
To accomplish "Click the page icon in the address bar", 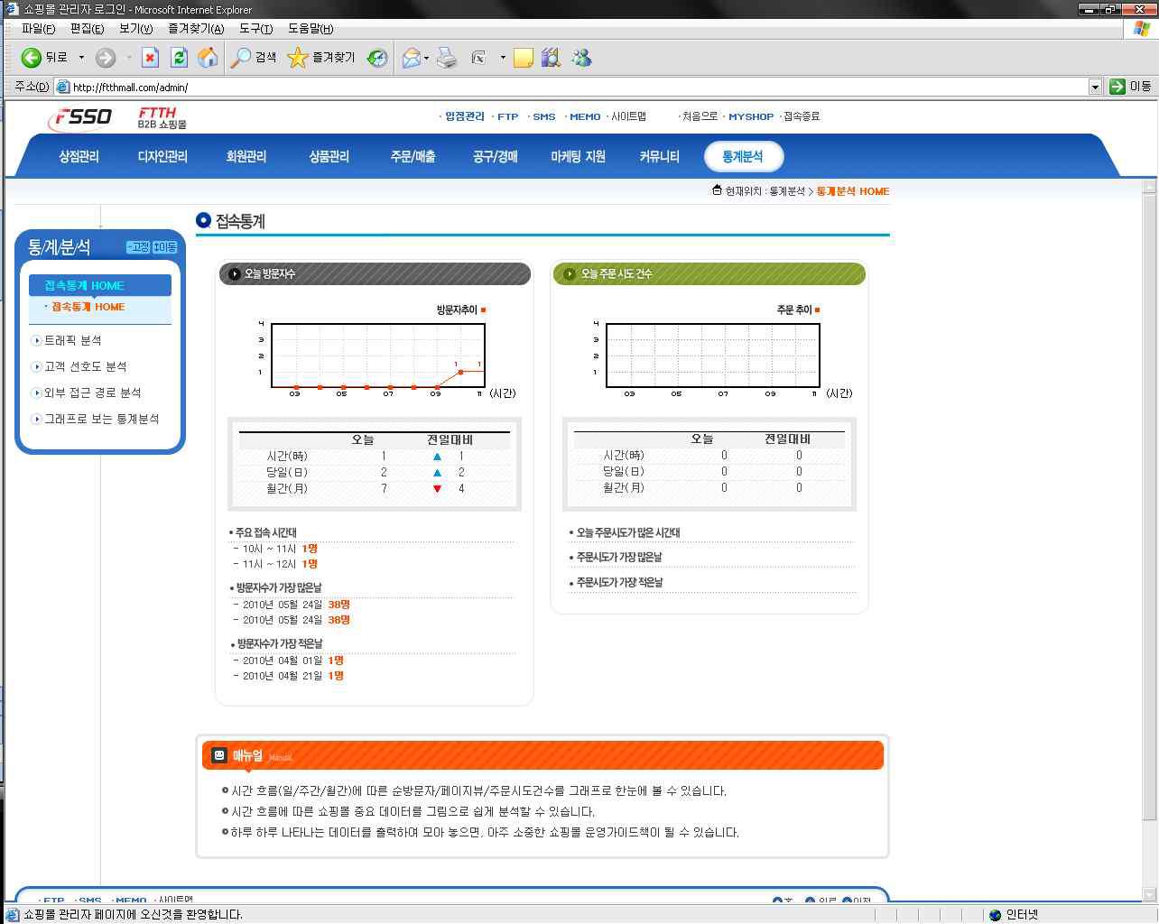I will click(63, 87).
